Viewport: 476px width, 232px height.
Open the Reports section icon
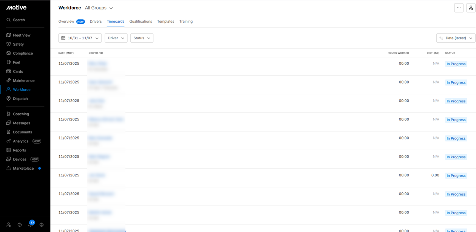click(8, 150)
